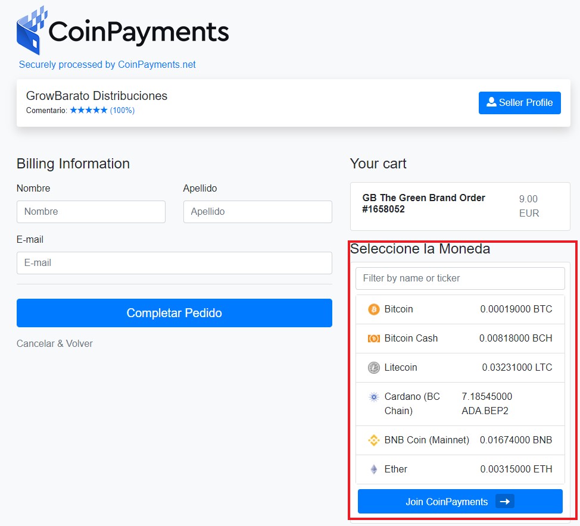Click Join CoinPayments button
The height and width of the screenshot is (526, 580).
460,501
